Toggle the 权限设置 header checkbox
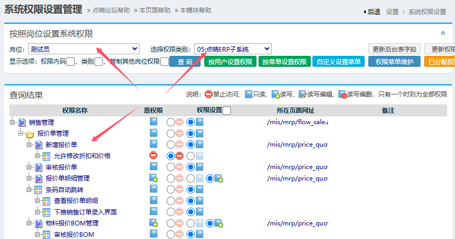The height and width of the screenshot is (239, 455). (227, 111)
